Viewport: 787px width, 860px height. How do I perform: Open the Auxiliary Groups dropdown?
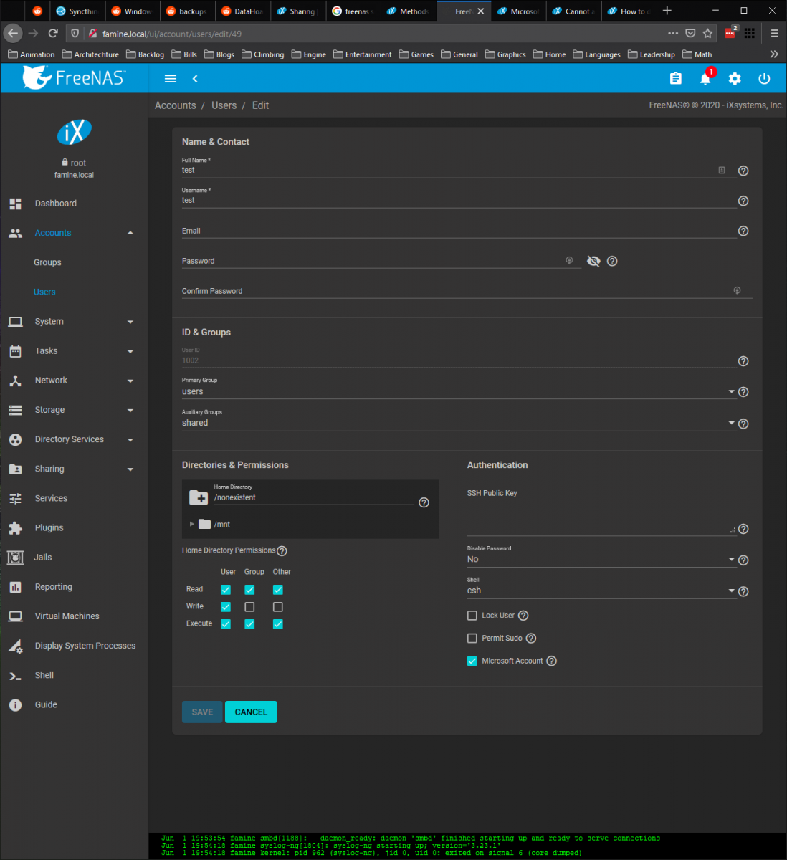pos(459,423)
